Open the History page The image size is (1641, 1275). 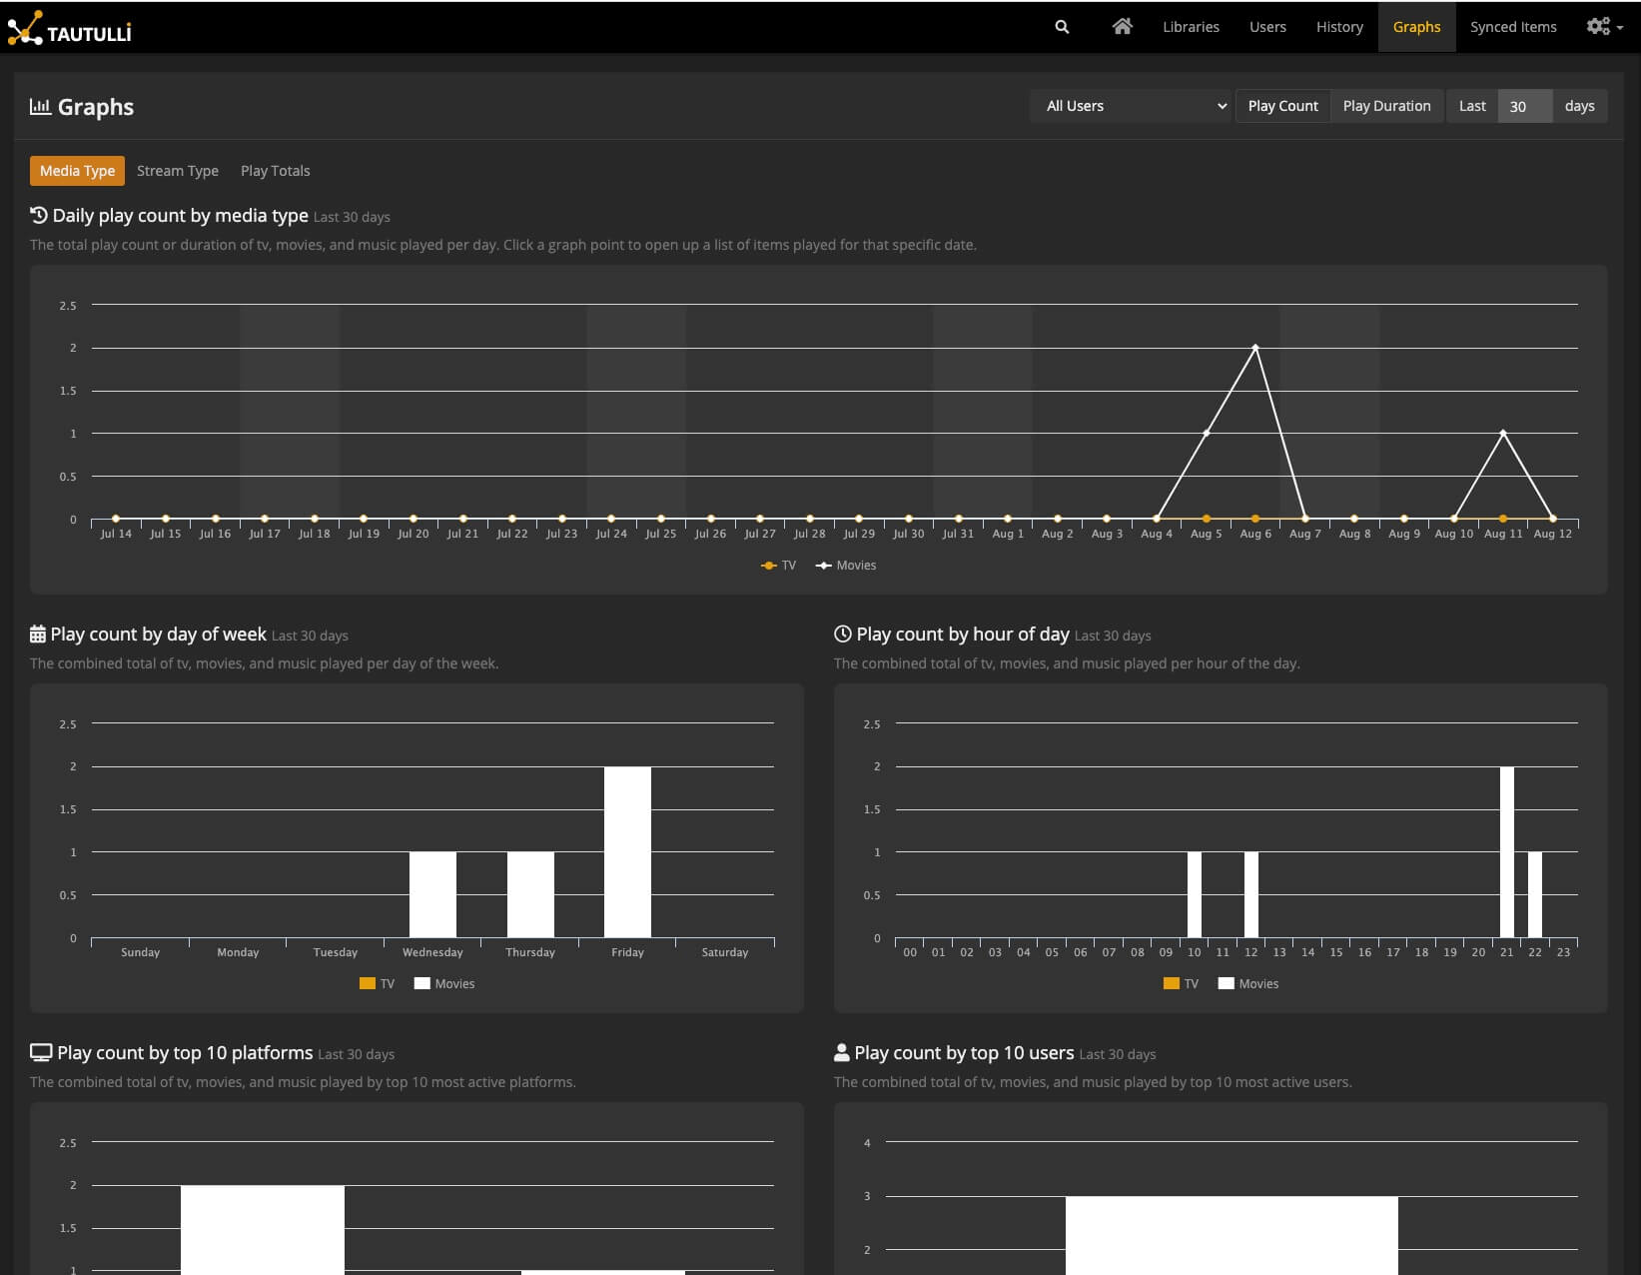click(x=1339, y=27)
